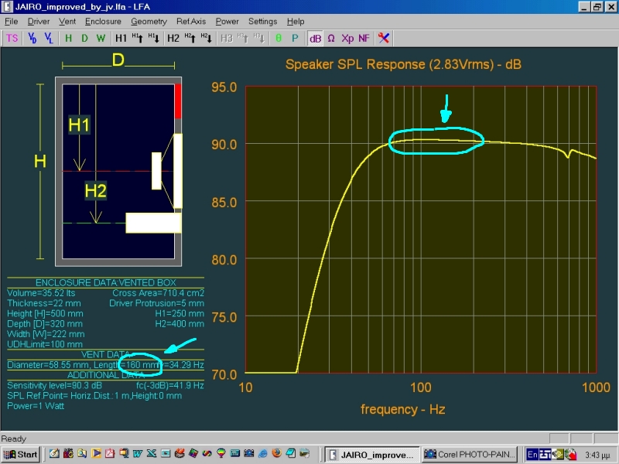The width and height of the screenshot is (619, 464).
Task: Open the Settings menu
Action: (x=262, y=22)
